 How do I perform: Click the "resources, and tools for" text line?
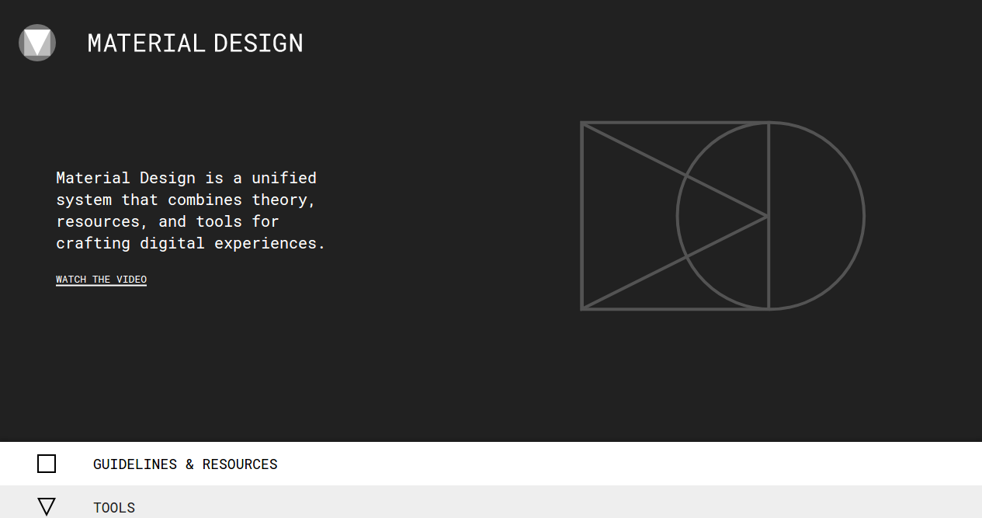(x=168, y=221)
